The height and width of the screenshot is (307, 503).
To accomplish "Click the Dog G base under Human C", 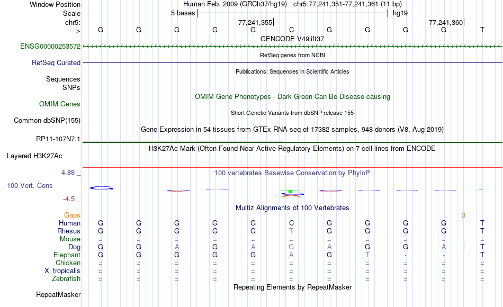I will [x=291, y=247].
